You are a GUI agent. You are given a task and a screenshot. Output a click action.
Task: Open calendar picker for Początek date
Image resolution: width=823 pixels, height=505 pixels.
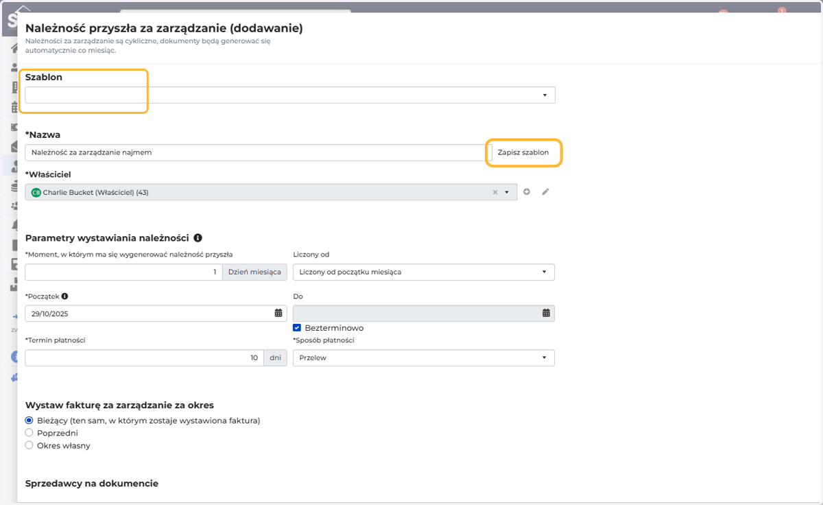[x=278, y=313]
